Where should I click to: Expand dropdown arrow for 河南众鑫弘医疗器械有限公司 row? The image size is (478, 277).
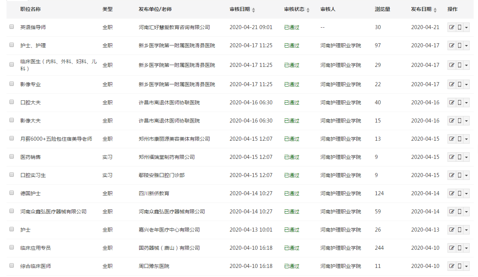pyautogui.click(x=466, y=212)
